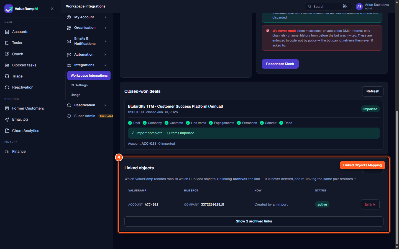Click the Tasks clipboard icon
The image size is (399, 249).
click(x=7, y=43)
